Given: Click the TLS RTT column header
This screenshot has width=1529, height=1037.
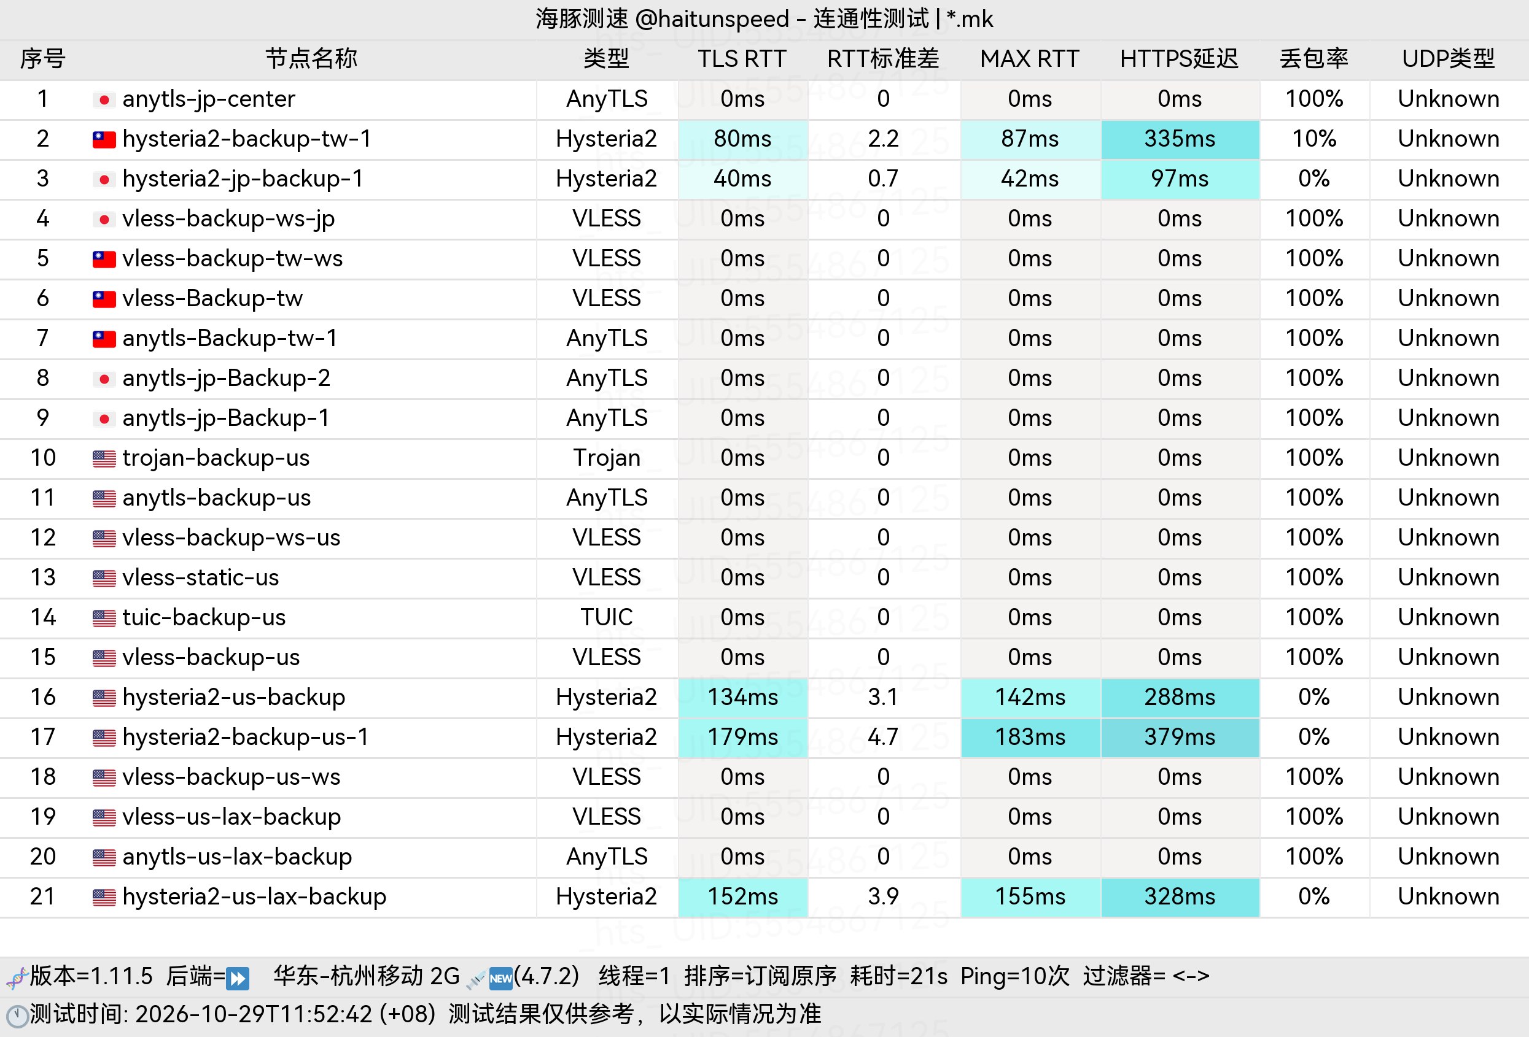Looking at the screenshot, I should (742, 59).
